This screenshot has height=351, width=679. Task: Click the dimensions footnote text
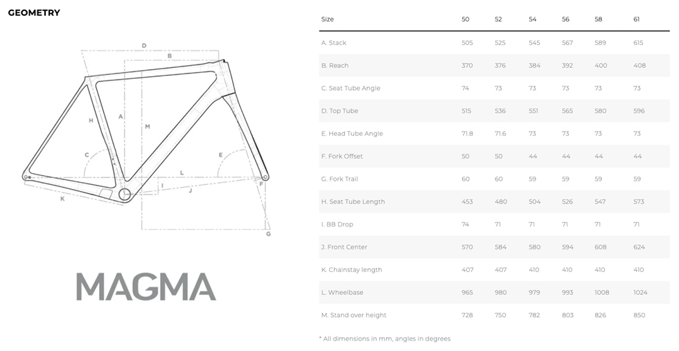tap(385, 339)
